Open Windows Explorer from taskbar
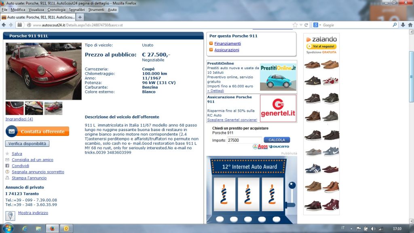The height and width of the screenshot is (233, 414). pos(38,228)
